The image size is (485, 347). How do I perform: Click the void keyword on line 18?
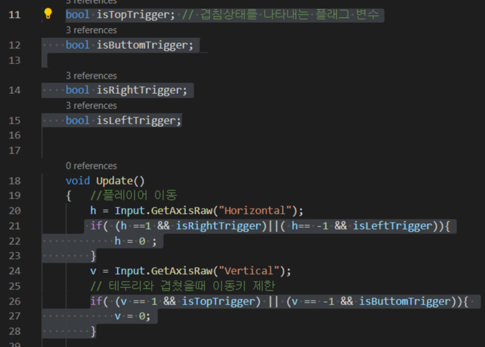(77, 181)
